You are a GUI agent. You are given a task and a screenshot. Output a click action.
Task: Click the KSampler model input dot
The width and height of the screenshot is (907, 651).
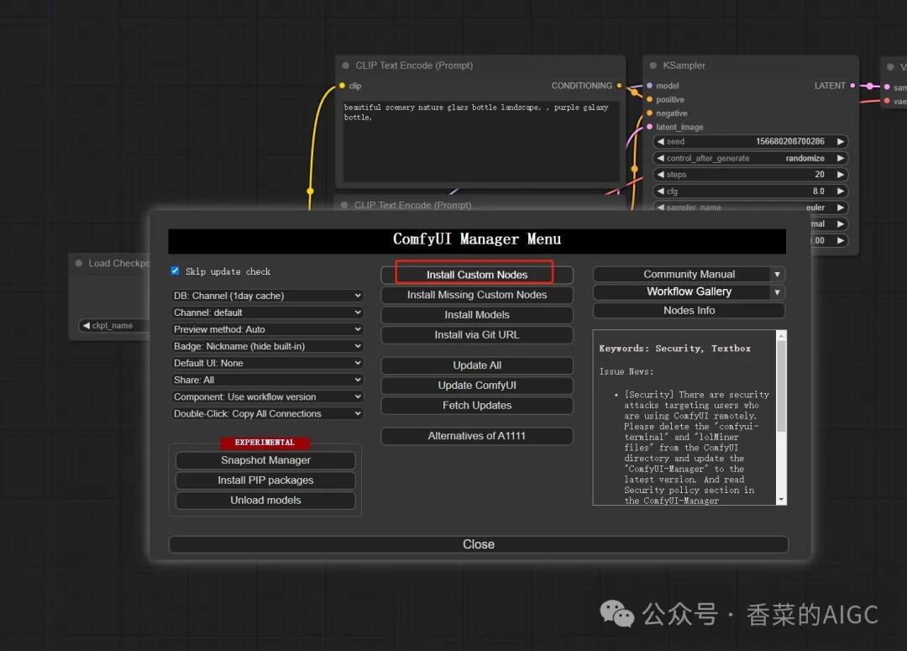tap(649, 86)
